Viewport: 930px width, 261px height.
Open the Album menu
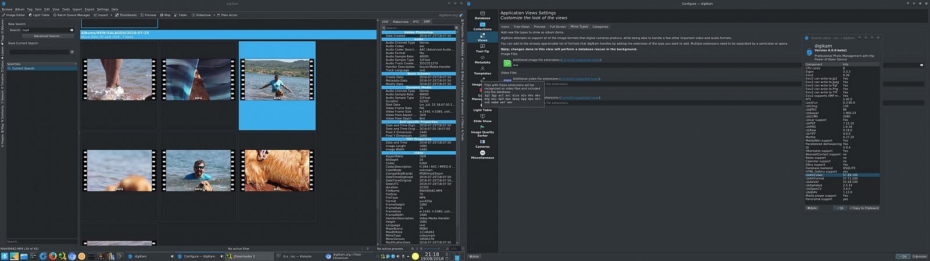click(x=19, y=9)
